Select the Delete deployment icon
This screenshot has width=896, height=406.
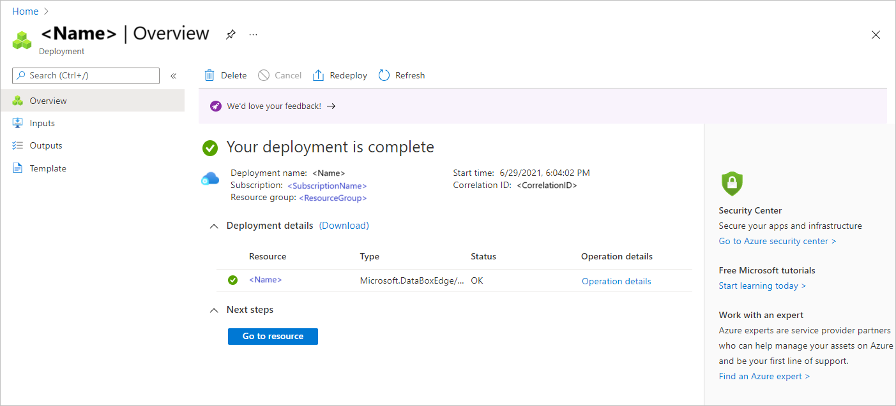pyautogui.click(x=210, y=75)
